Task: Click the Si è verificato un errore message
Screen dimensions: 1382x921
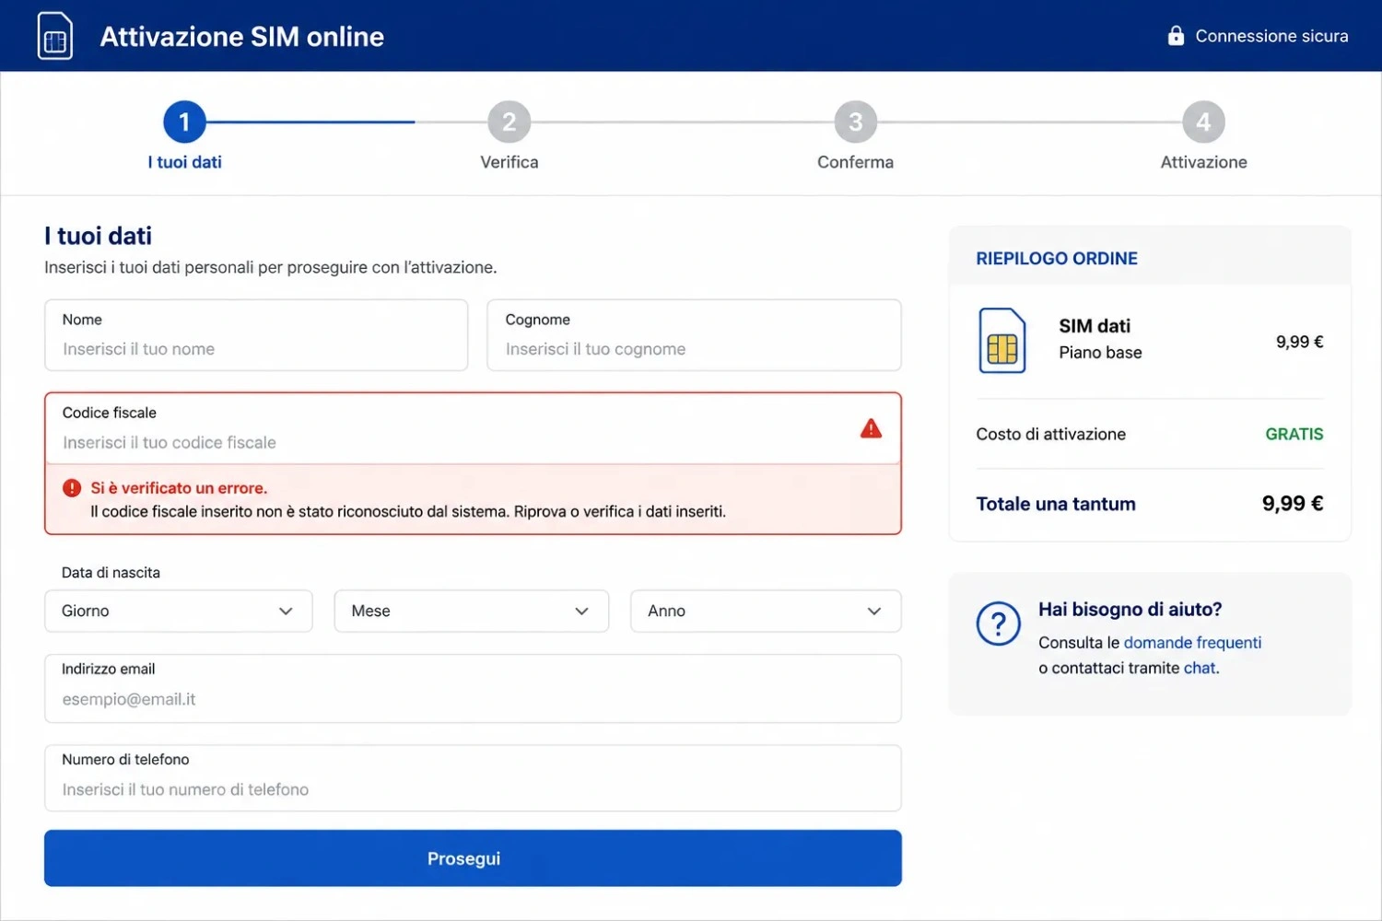Action: [x=179, y=488]
